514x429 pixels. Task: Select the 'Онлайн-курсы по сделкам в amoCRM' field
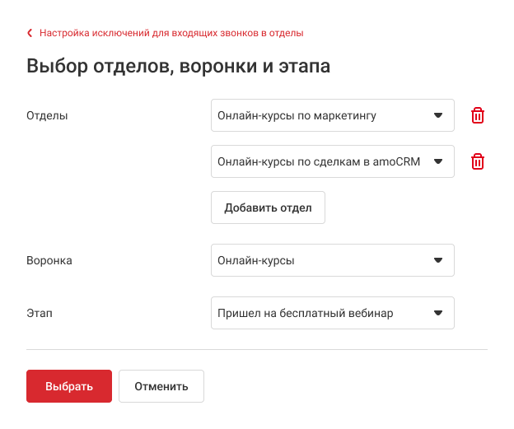pos(319,161)
